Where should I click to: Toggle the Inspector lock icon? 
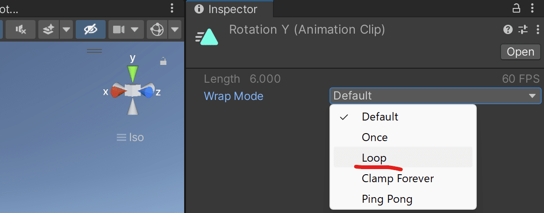516,8
